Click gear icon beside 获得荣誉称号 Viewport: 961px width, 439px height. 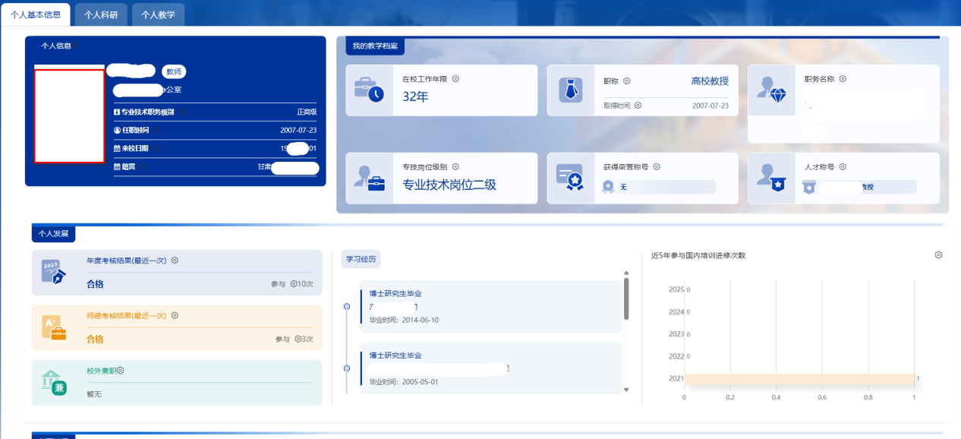click(x=657, y=167)
